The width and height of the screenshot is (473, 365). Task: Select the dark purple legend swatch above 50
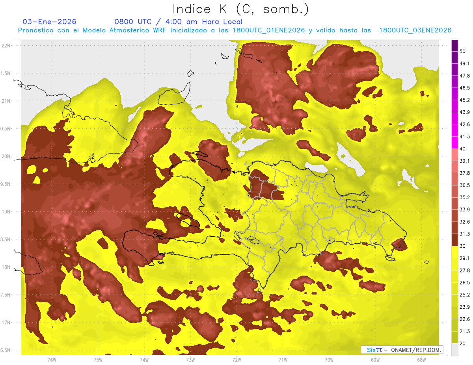point(455,45)
